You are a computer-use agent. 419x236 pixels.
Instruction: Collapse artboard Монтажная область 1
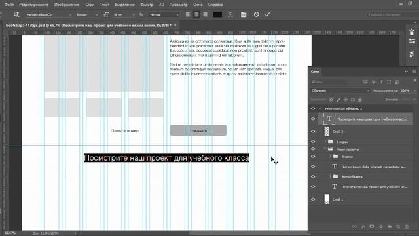[x=320, y=109]
